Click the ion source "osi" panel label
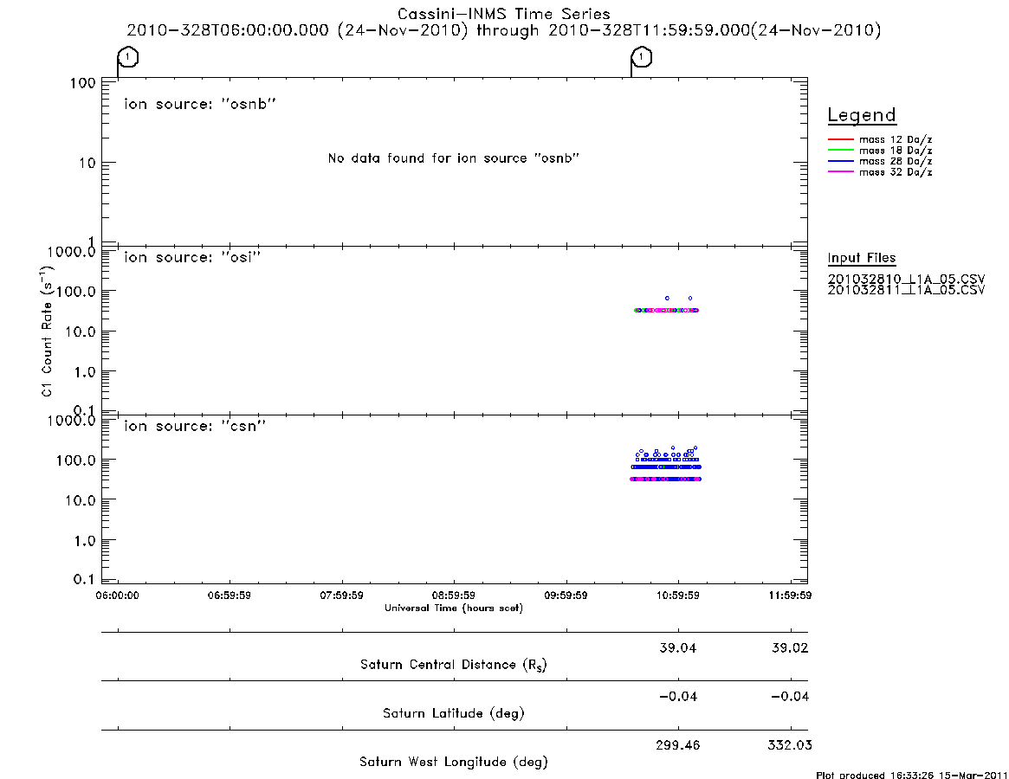The width and height of the screenshot is (1009, 779). click(x=192, y=257)
